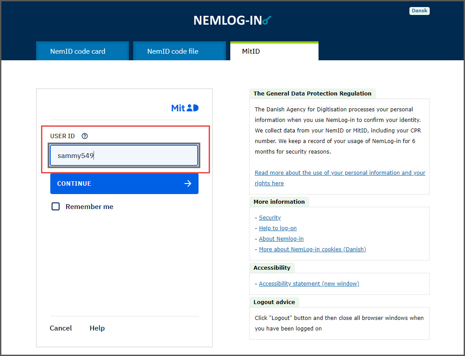Click the Accessibility section heading
The width and height of the screenshot is (465, 356).
pos(272,268)
